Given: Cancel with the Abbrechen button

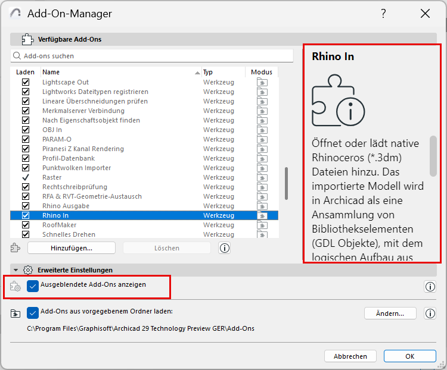Looking at the screenshot, I should pyautogui.click(x=350, y=356).
